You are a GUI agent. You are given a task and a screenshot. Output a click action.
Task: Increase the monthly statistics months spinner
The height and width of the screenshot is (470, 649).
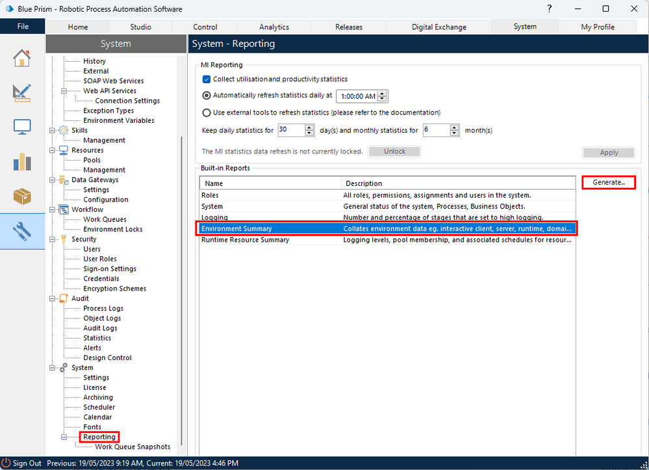(x=455, y=127)
